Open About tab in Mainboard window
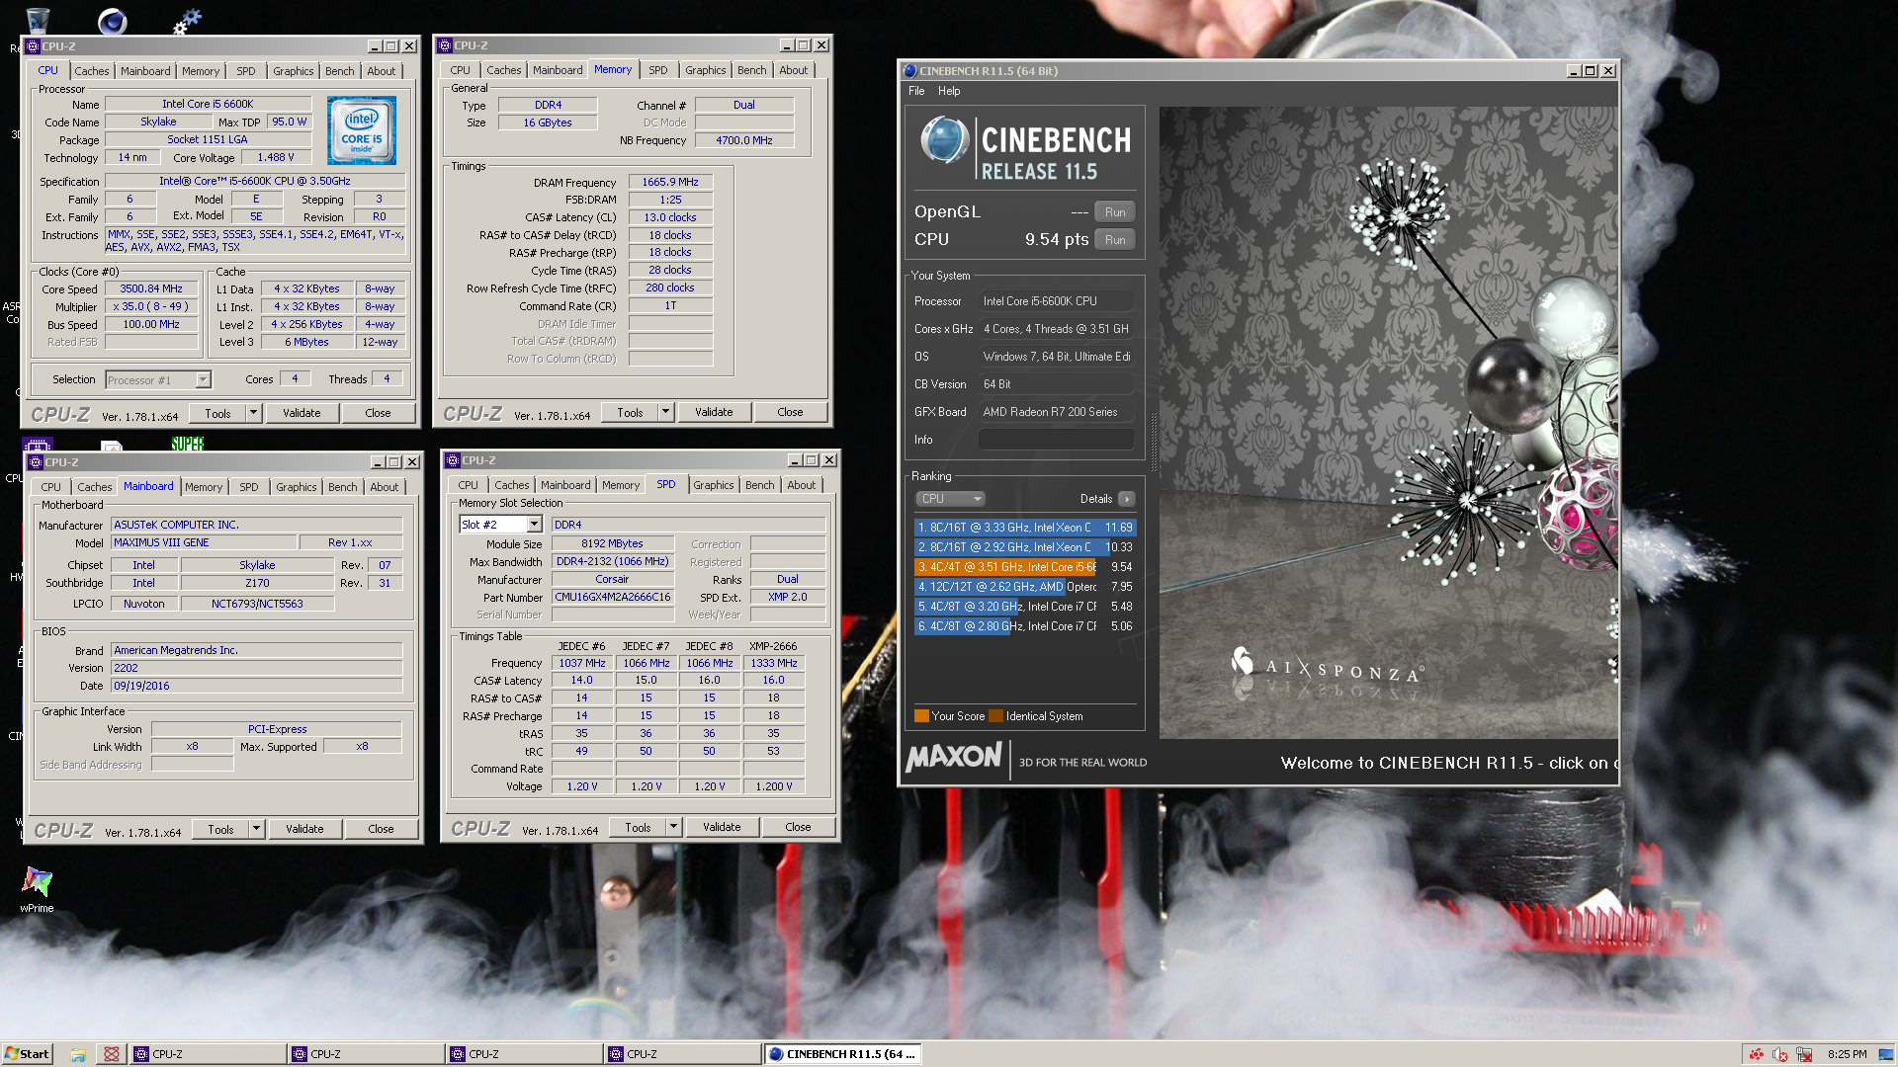The image size is (1898, 1067). pyautogui.click(x=385, y=487)
